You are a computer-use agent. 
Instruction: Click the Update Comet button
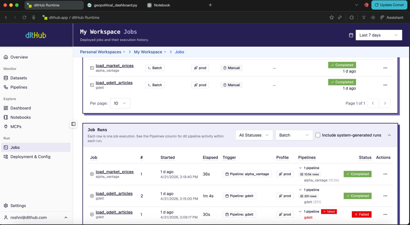[x=389, y=5]
